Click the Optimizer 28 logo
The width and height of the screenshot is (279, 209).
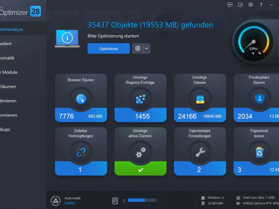pos(20,11)
